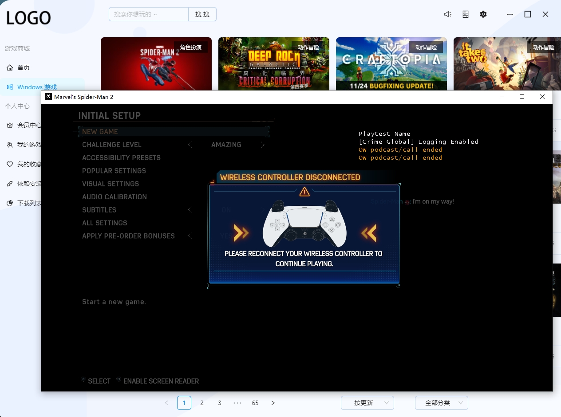Go to page 3 in pagination
Image resolution: width=561 pixels, height=417 pixels.
[220, 403]
